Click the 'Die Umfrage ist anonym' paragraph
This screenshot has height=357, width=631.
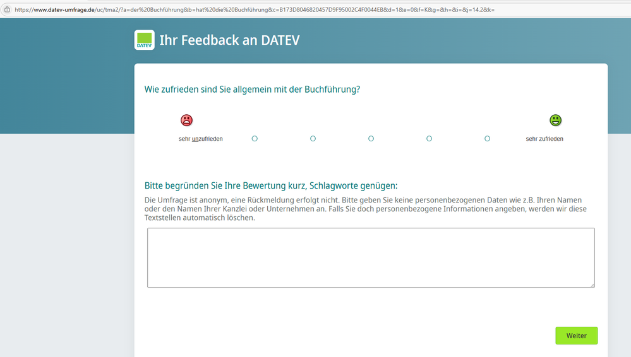coord(366,209)
